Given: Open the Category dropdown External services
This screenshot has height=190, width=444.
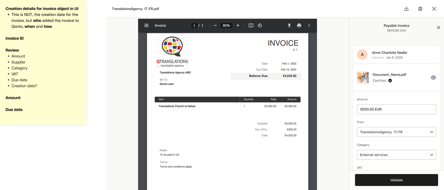Looking at the screenshot, I should (x=396, y=155).
